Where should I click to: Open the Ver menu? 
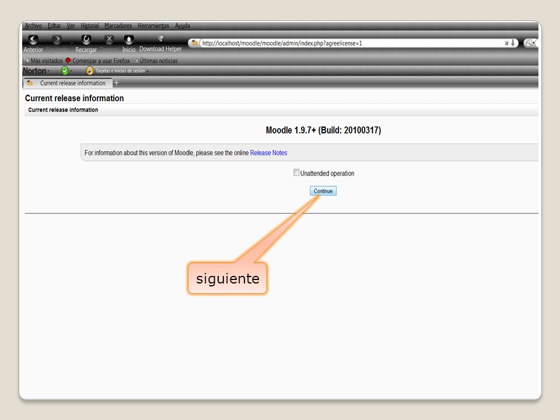[x=71, y=26]
